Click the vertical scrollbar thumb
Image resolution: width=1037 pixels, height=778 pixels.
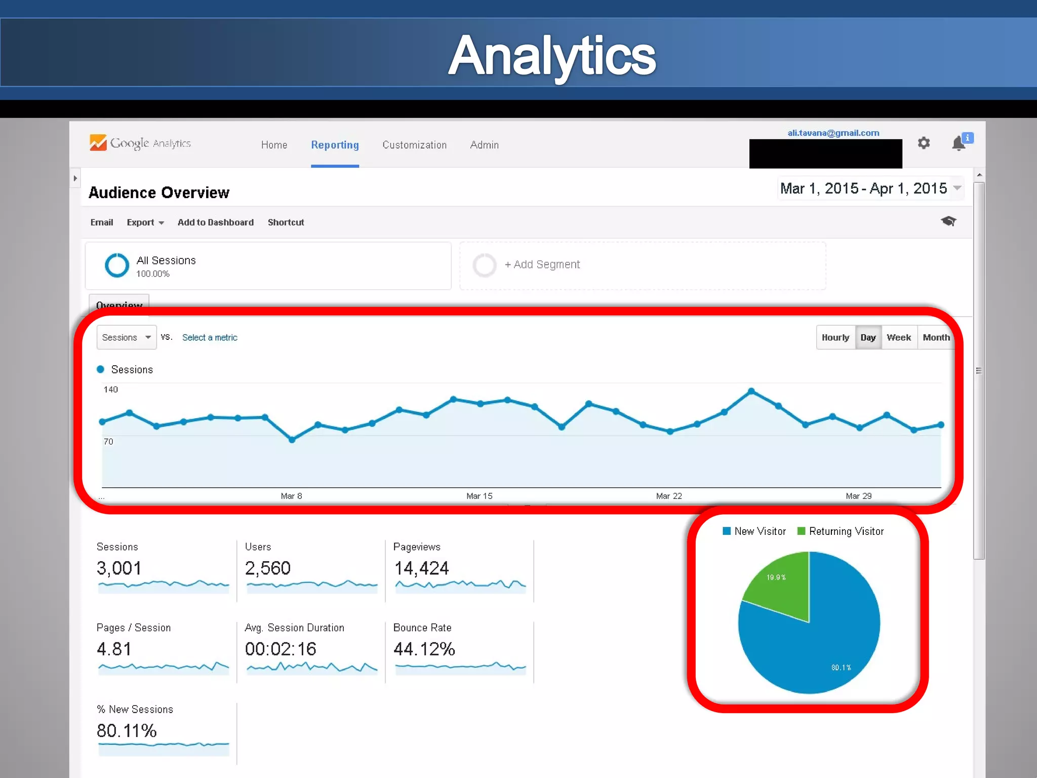point(979,370)
